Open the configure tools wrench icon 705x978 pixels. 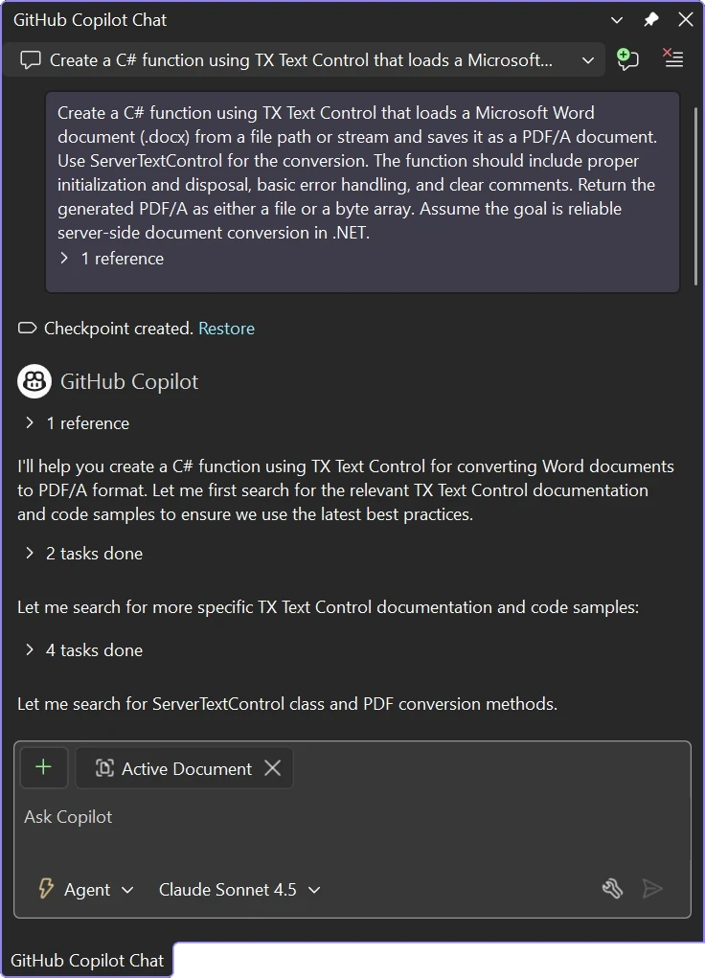(x=612, y=889)
